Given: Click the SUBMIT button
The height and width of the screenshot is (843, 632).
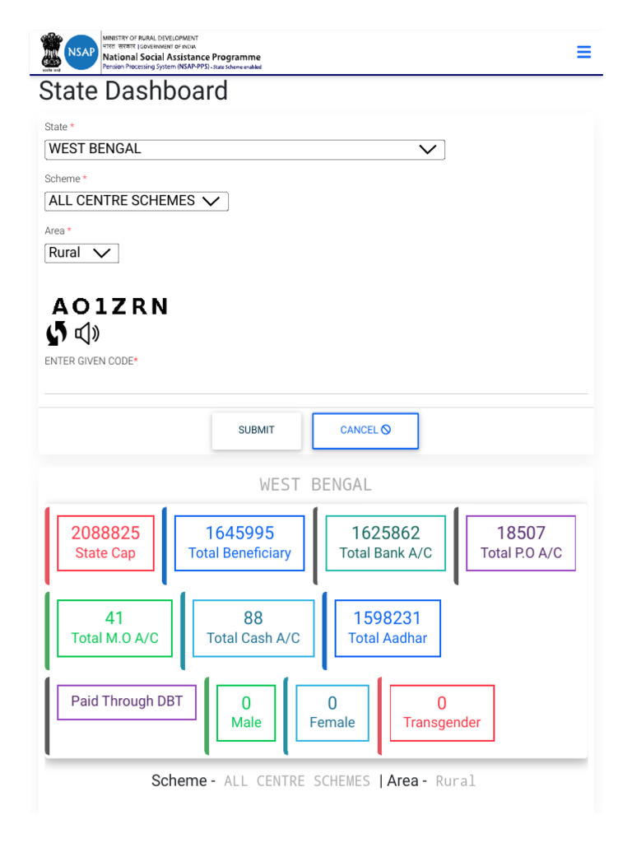Looking at the screenshot, I should (x=257, y=430).
